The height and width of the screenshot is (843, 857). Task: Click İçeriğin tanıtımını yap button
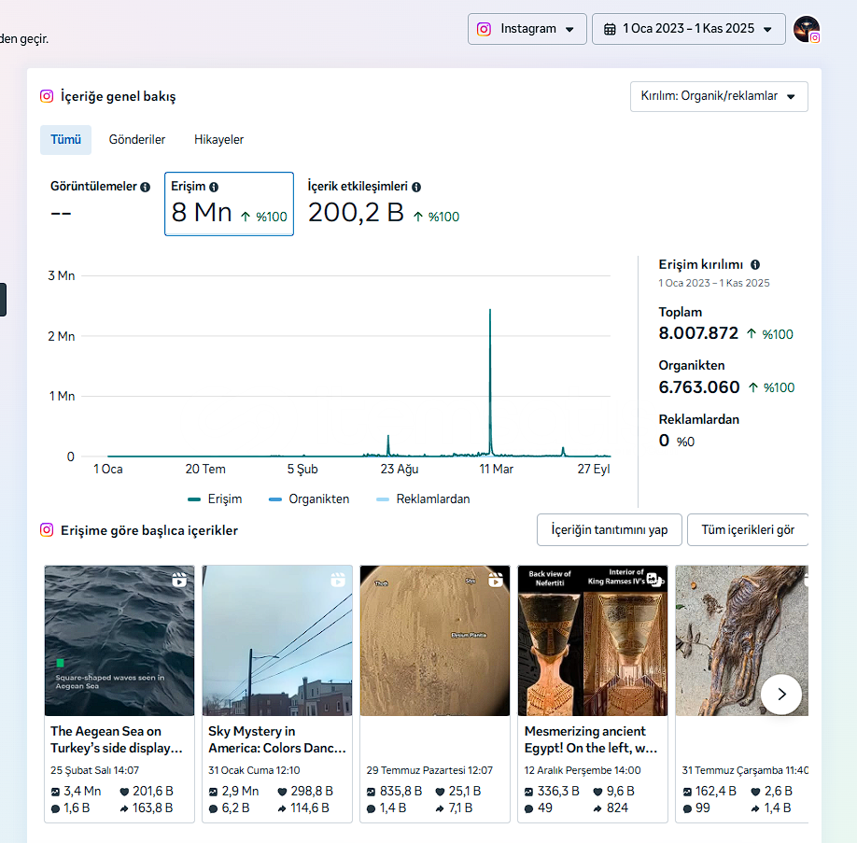pos(610,530)
